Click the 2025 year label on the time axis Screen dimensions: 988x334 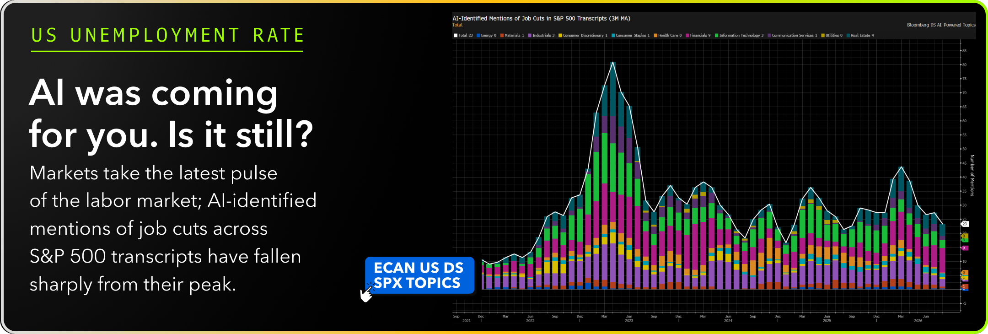coord(827,321)
